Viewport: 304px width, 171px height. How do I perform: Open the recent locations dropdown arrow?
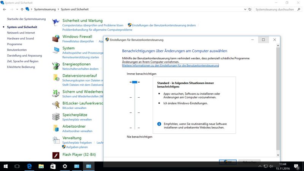coord(16,8)
